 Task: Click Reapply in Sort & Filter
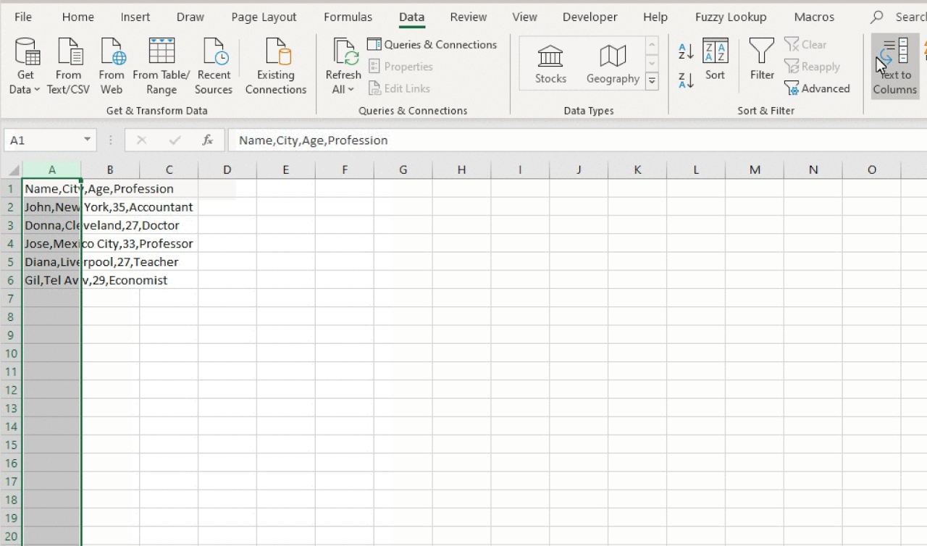tap(813, 67)
